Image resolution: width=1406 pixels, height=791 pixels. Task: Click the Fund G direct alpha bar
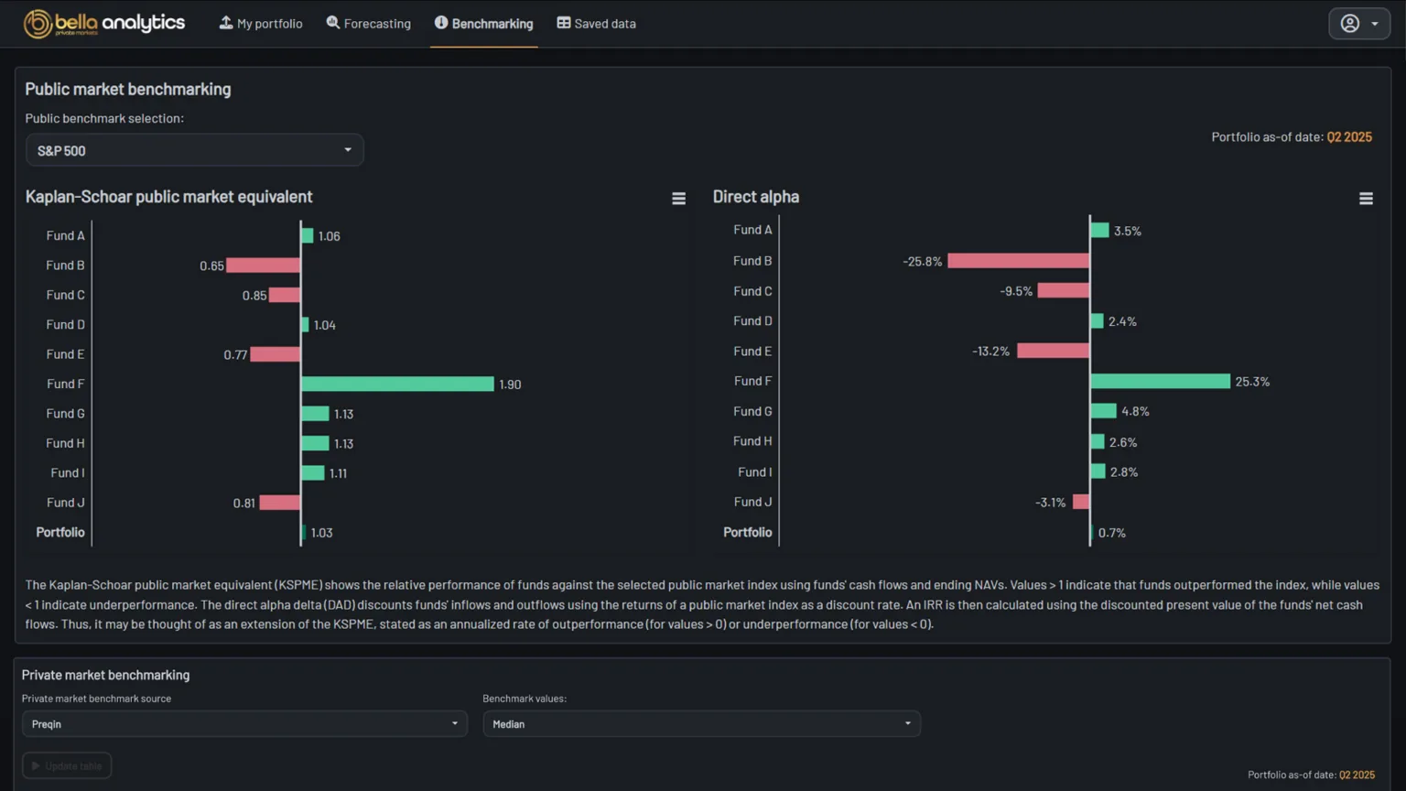tap(1103, 411)
